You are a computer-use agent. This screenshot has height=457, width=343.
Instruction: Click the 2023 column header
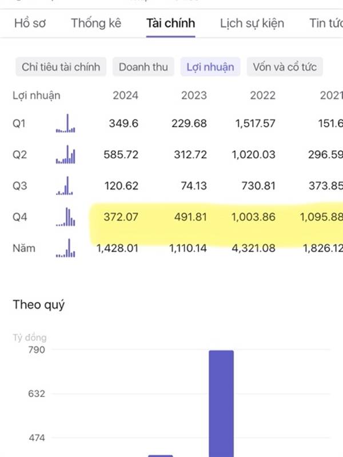click(x=194, y=95)
